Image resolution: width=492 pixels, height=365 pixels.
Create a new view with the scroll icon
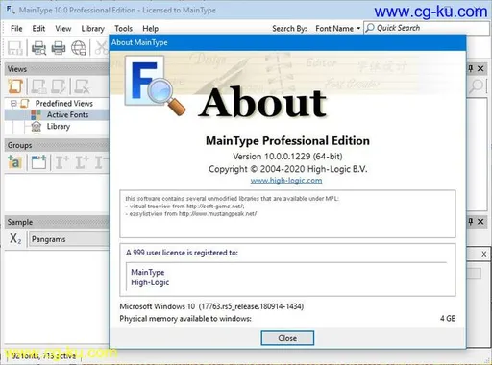tap(15, 86)
